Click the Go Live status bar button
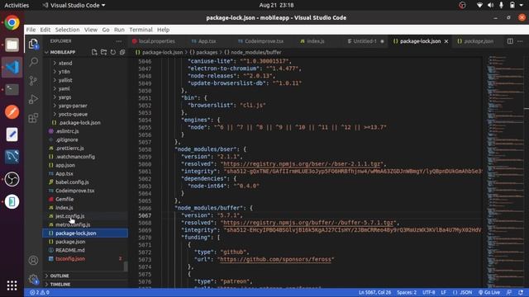 (x=489, y=292)
